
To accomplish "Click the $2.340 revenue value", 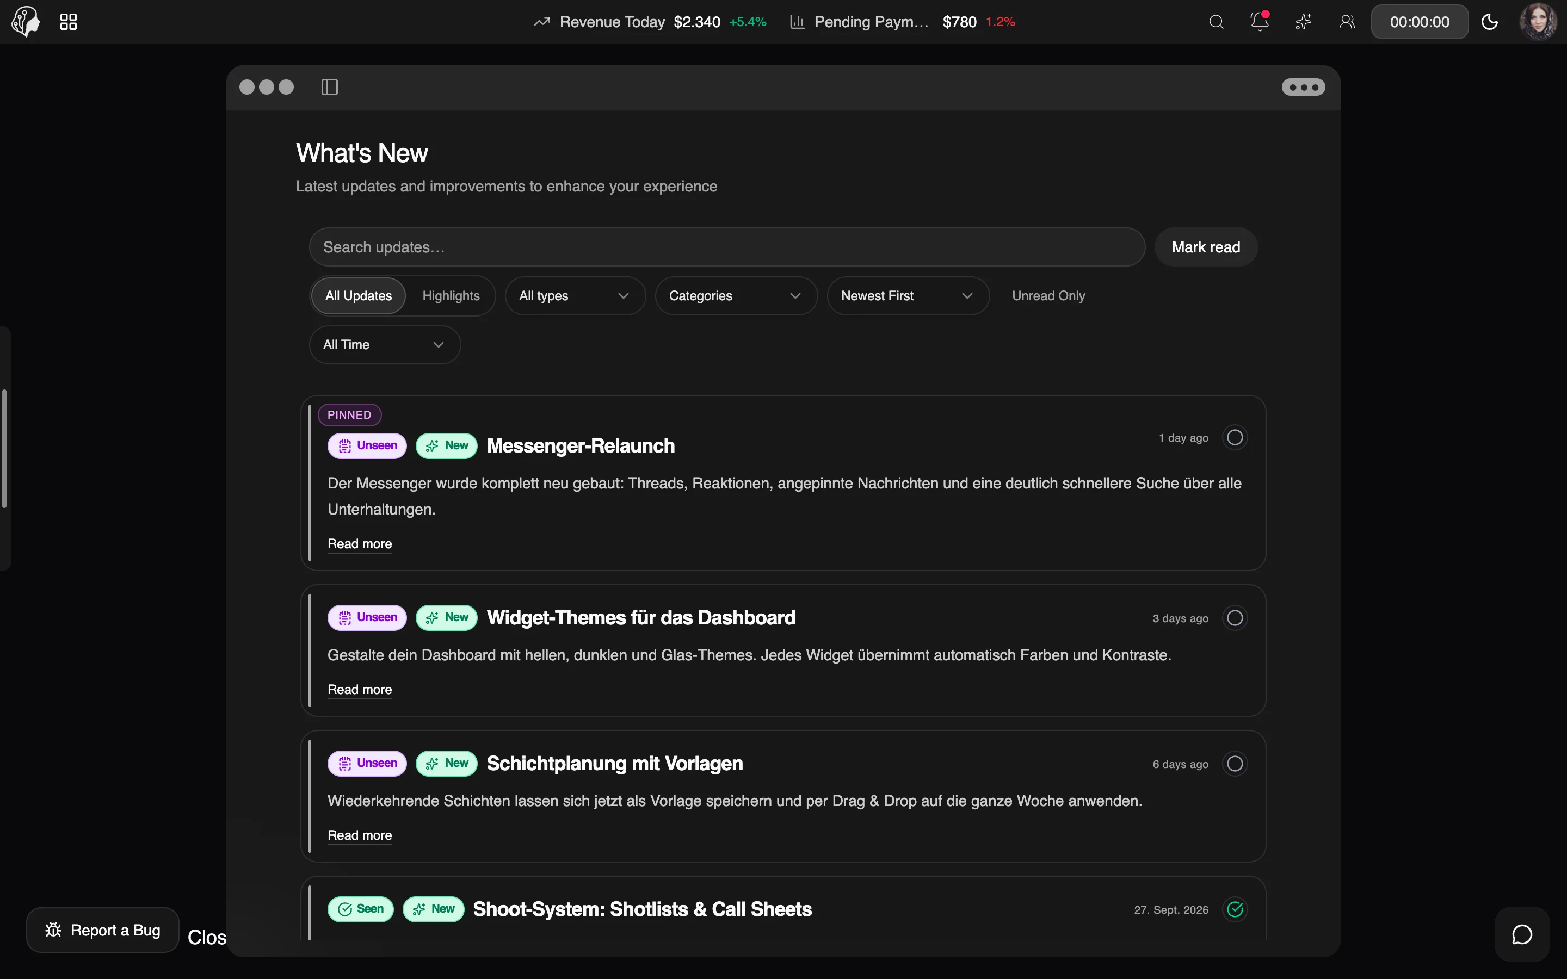I will [697, 22].
